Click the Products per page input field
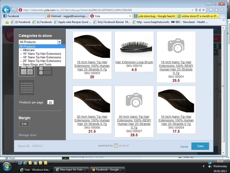The height and width of the screenshot is (173, 230). pos(50,102)
